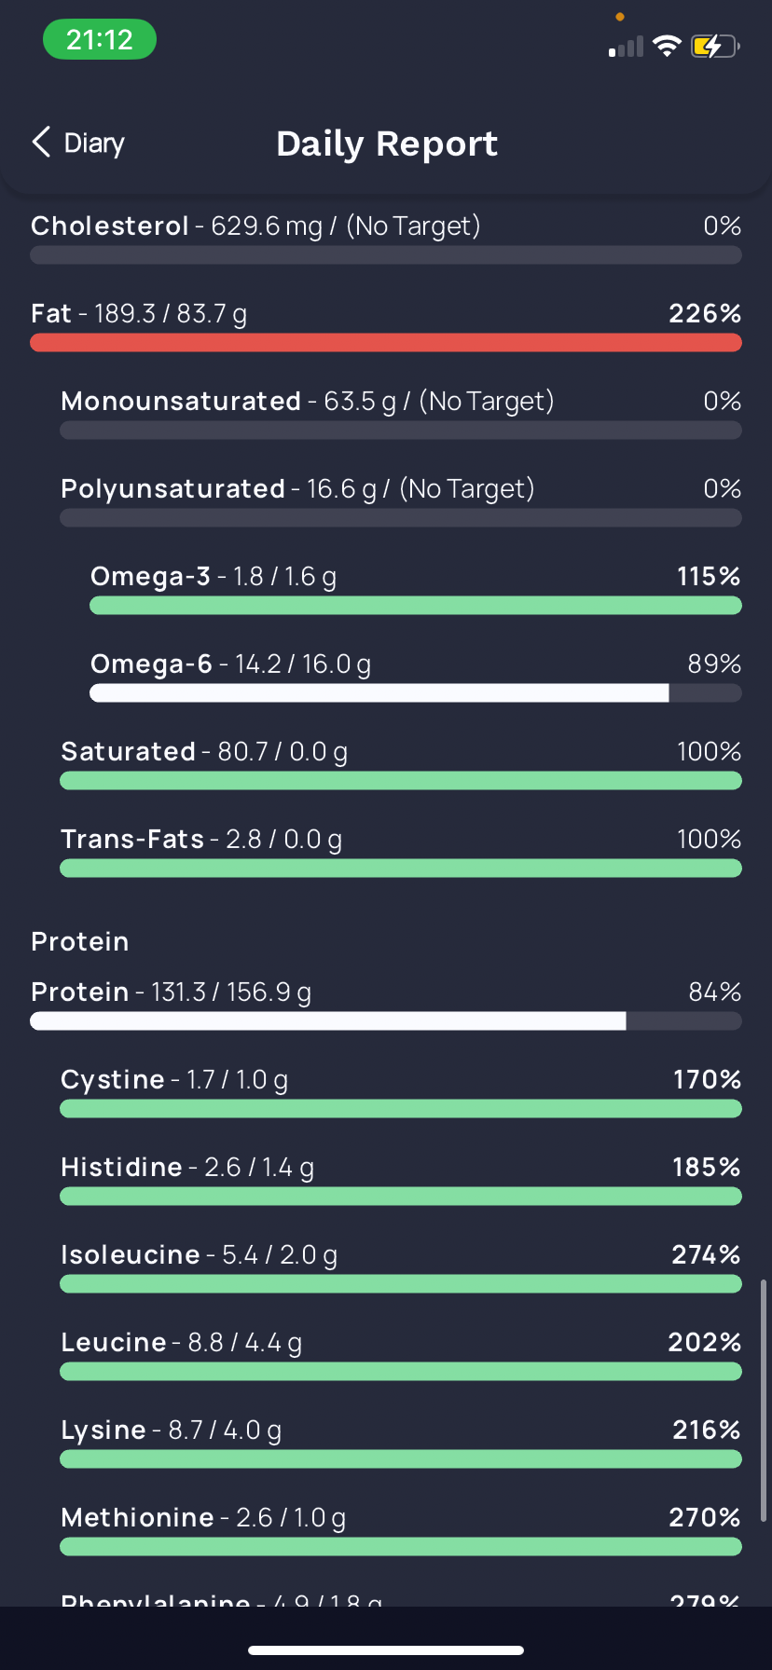Tap the red Fat progress bar
The height and width of the screenshot is (1670, 772).
click(386, 343)
